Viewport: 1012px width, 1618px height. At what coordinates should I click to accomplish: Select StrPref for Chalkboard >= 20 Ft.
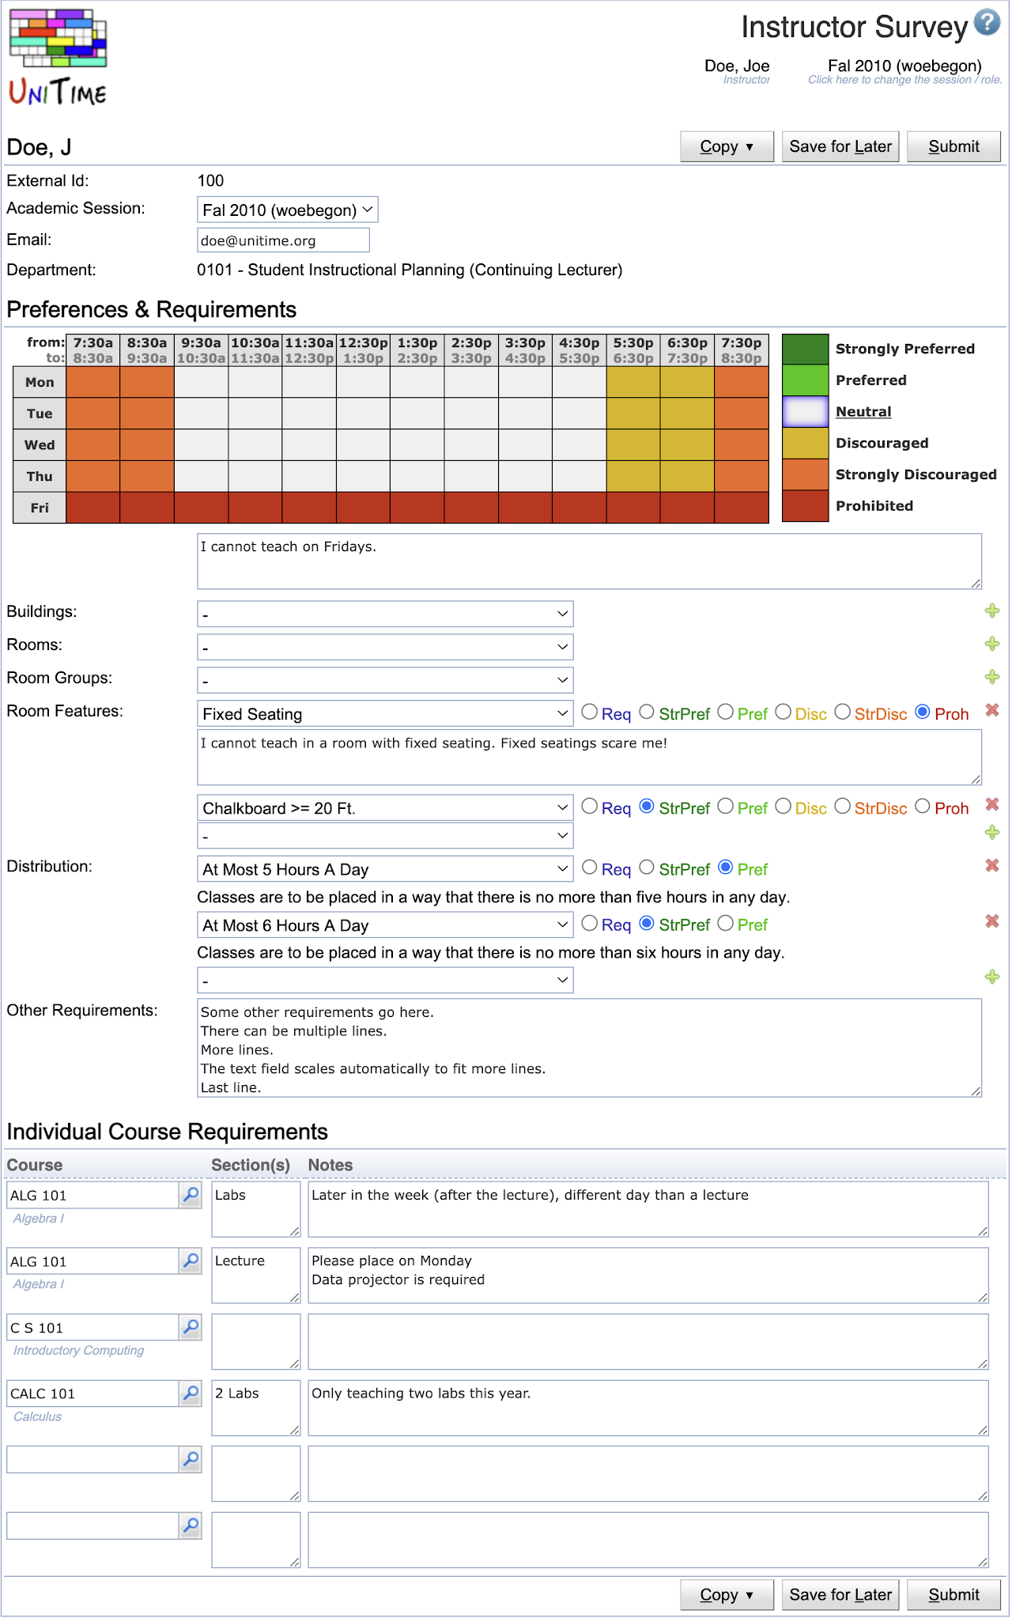point(647,806)
